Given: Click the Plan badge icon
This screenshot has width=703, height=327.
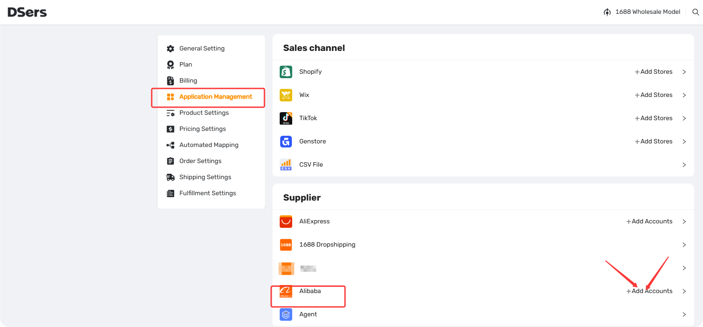Looking at the screenshot, I should 170,65.
